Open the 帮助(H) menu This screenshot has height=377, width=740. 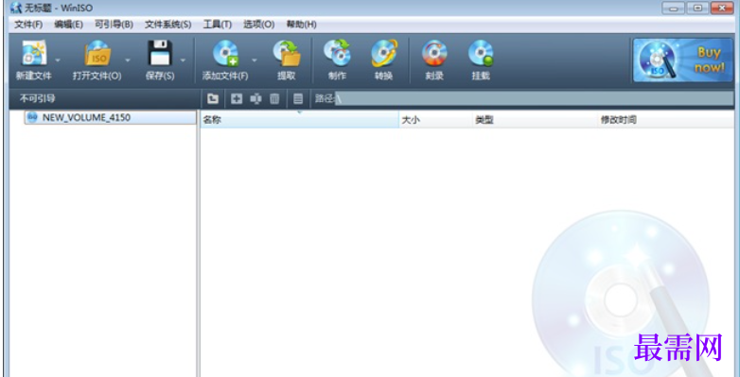(x=301, y=25)
